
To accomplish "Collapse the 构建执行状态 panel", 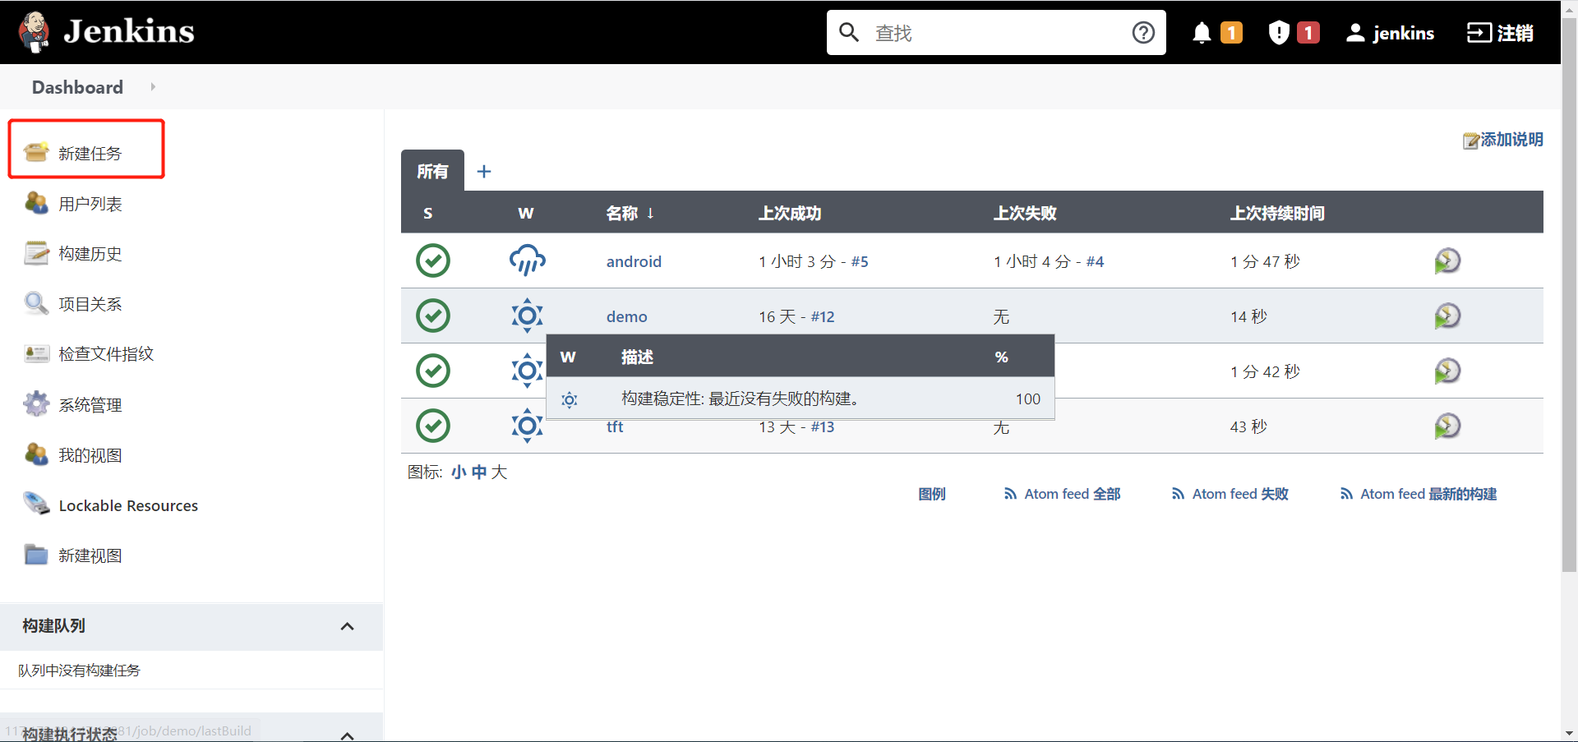I will coord(348,735).
